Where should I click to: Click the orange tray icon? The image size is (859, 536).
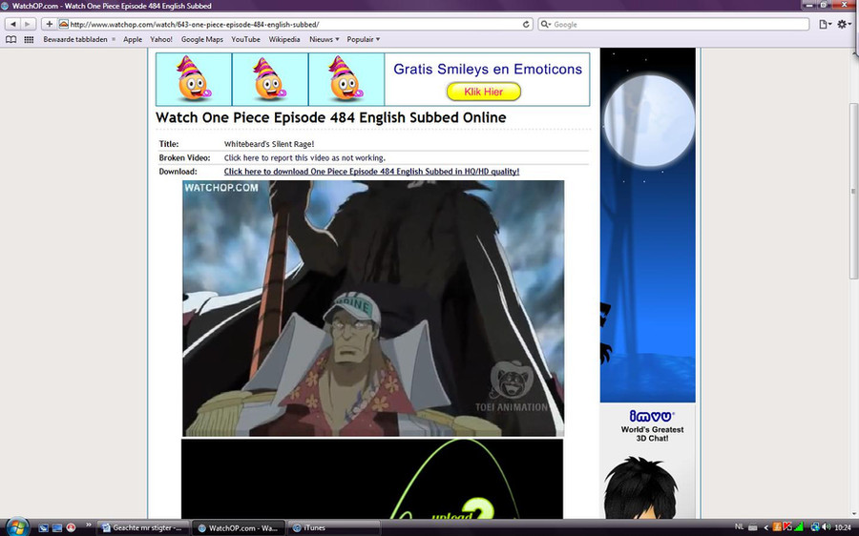coord(777,527)
